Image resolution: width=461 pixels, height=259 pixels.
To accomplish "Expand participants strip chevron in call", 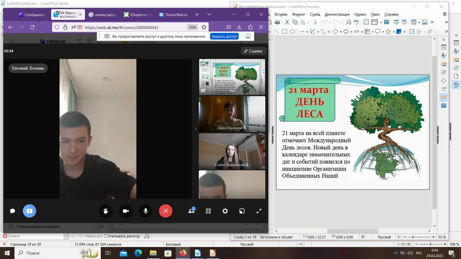I will (x=196, y=129).
